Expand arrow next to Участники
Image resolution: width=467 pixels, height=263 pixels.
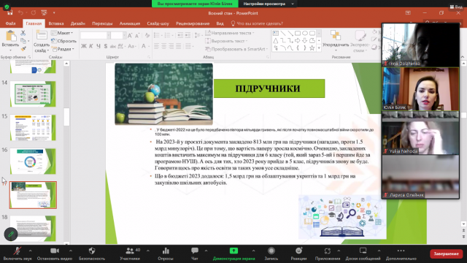point(147,251)
